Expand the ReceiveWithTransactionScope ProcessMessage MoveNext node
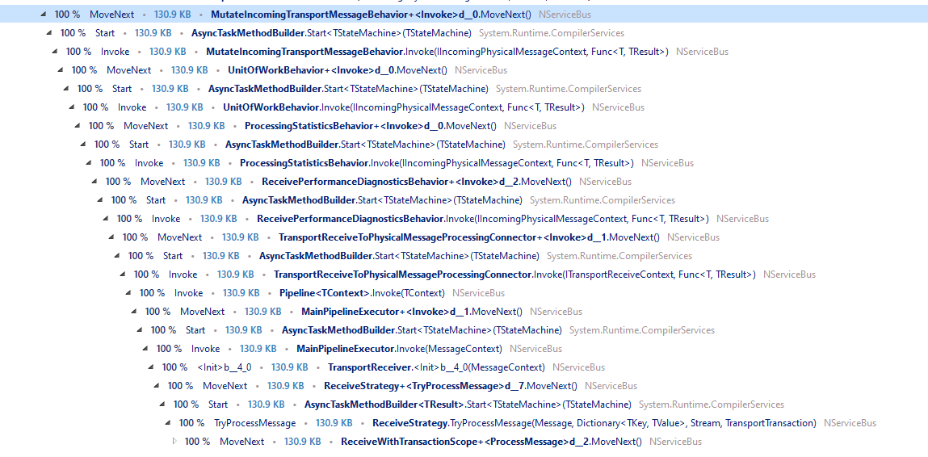928x457 pixels. point(174,442)
